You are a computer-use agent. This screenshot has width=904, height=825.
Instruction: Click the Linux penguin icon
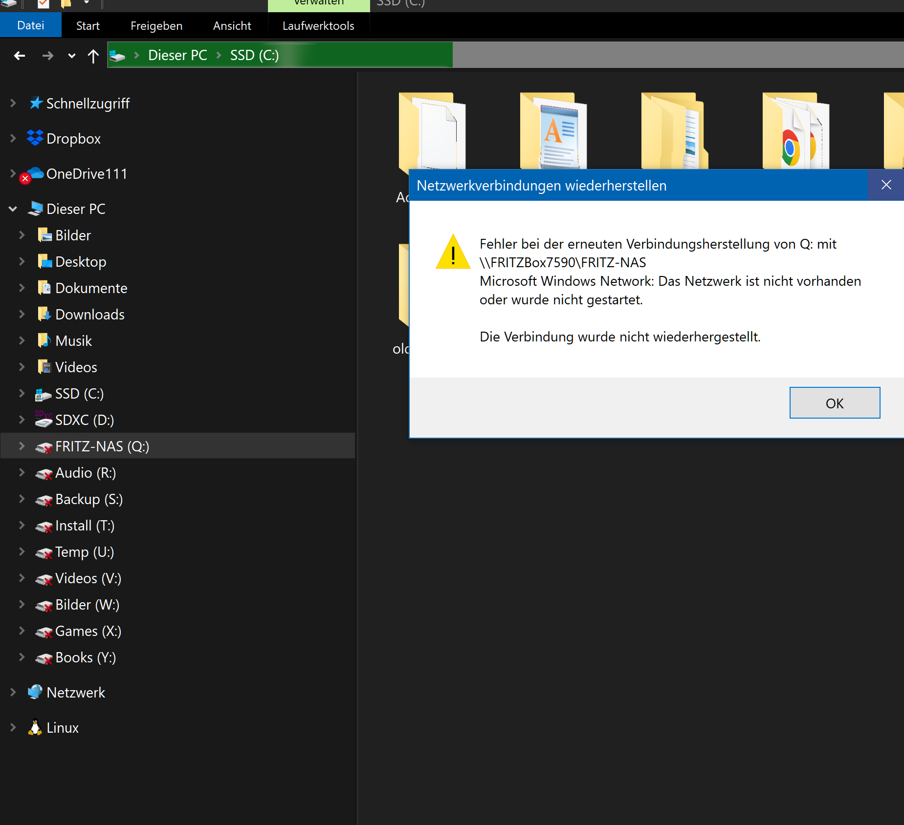pyautogui.click(x=35, y=727)
